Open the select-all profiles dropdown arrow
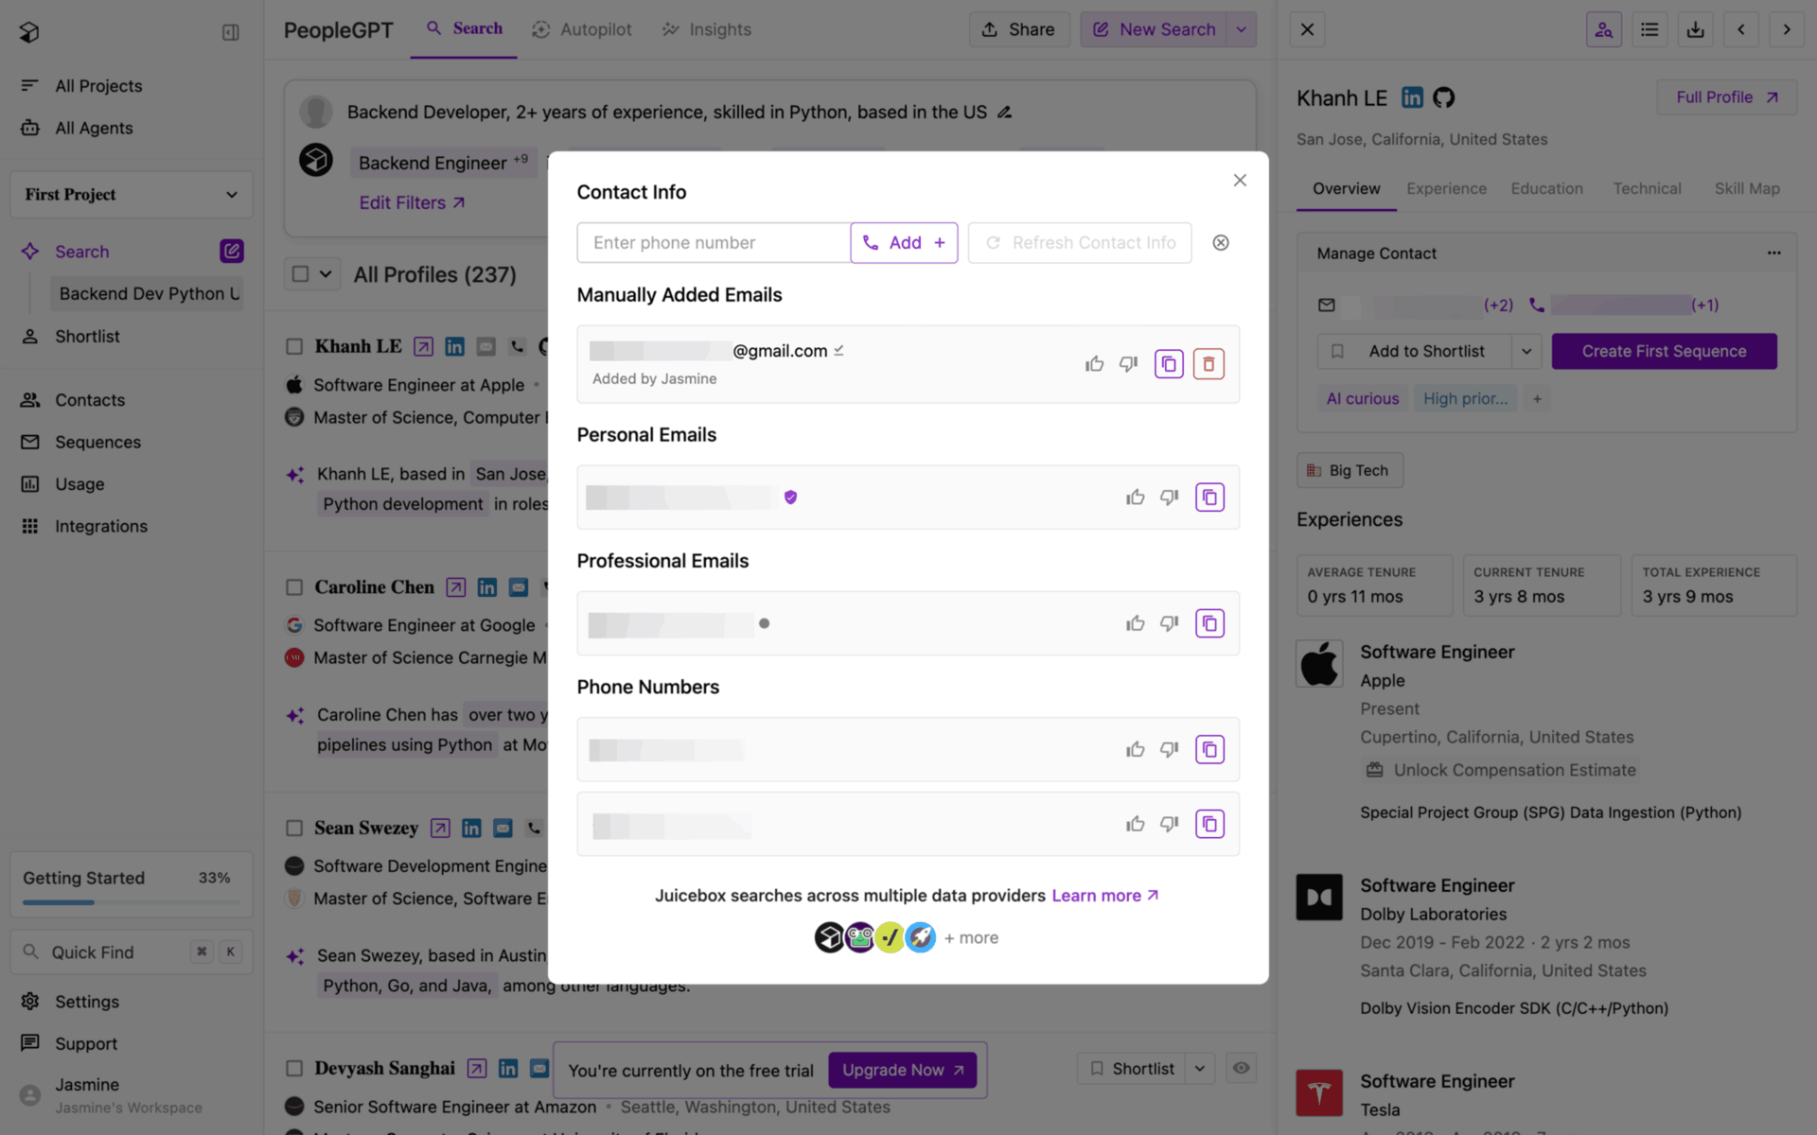 coord(326,274)
